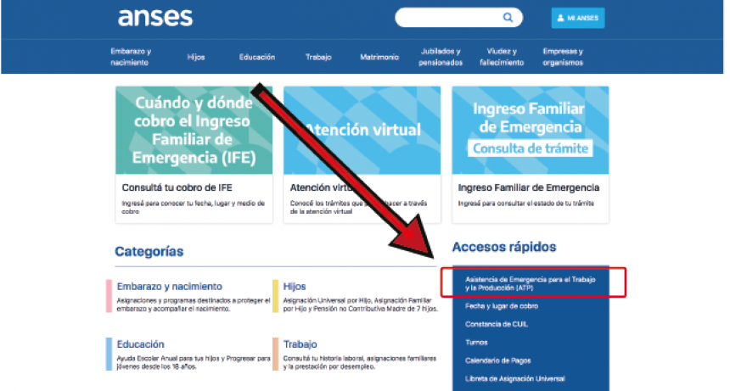Click the Cuándo y dónde cobro IFE banner
Screen dimensions: 730x391
point(194,130)
